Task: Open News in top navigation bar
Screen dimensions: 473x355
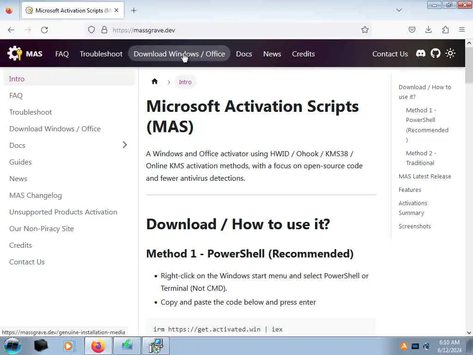Action: tap(272, 54)
